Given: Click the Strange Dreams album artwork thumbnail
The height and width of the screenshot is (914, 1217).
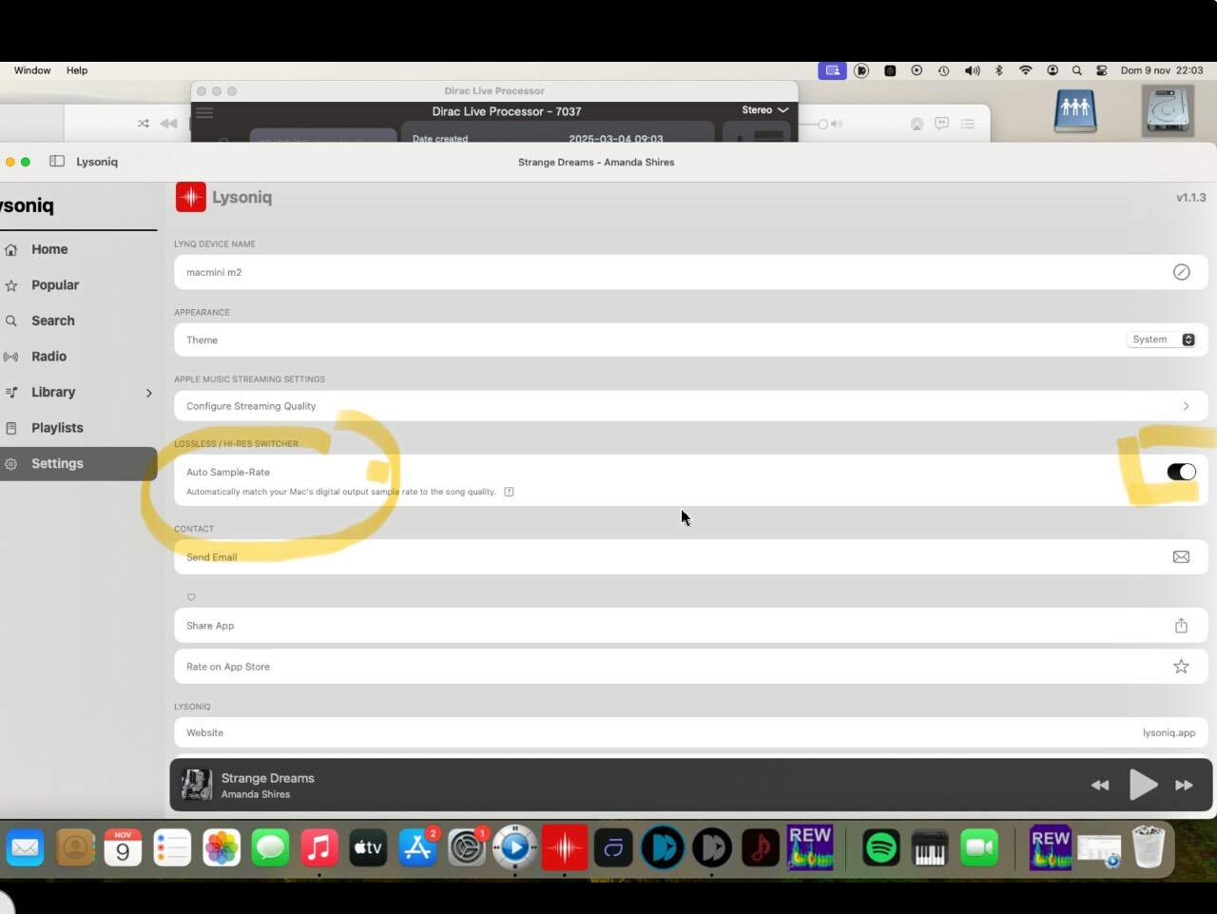Looking at the screenshot, I should [x=197, y=786].
